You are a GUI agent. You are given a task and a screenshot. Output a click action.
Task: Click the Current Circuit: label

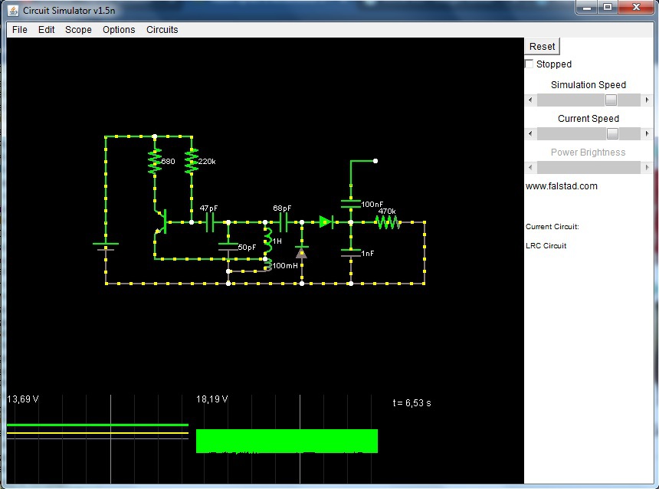pyautogui.click(x=552, y=227)
